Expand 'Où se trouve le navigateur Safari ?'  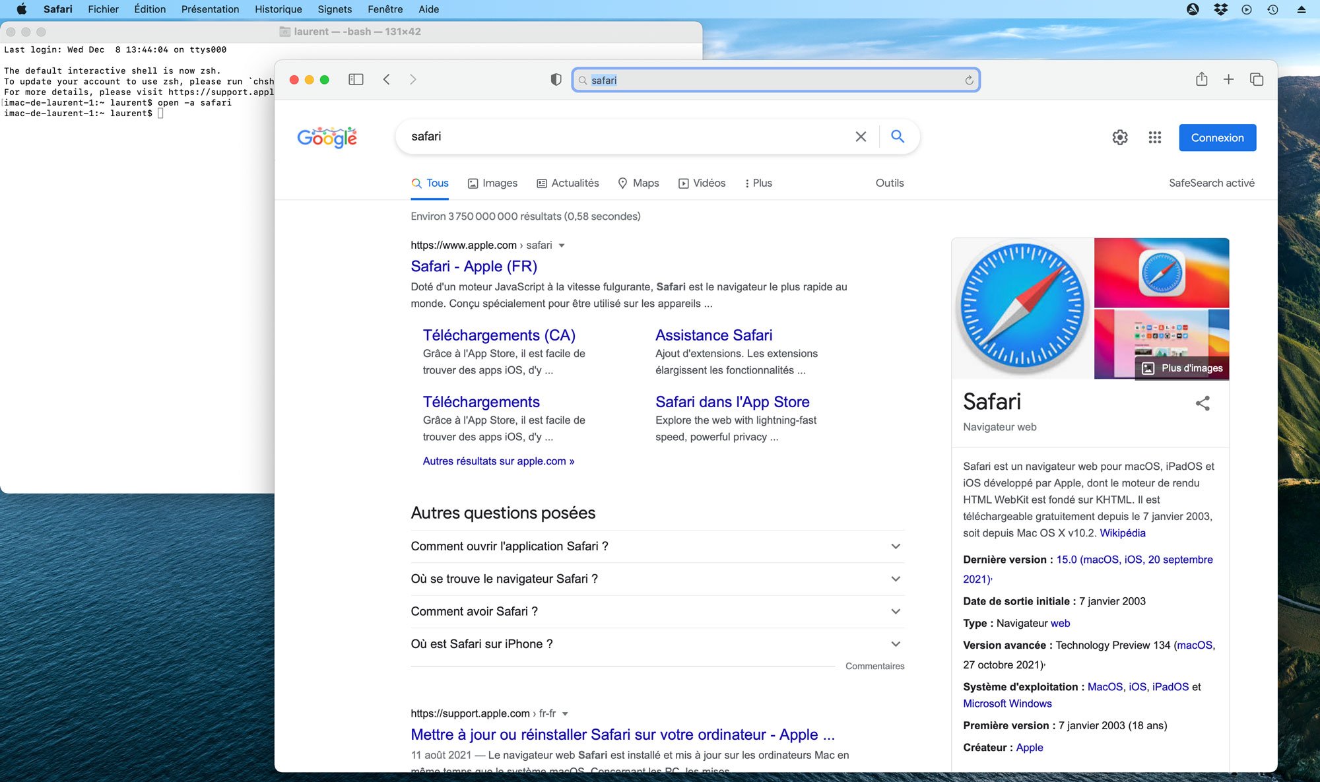point(657,579)
